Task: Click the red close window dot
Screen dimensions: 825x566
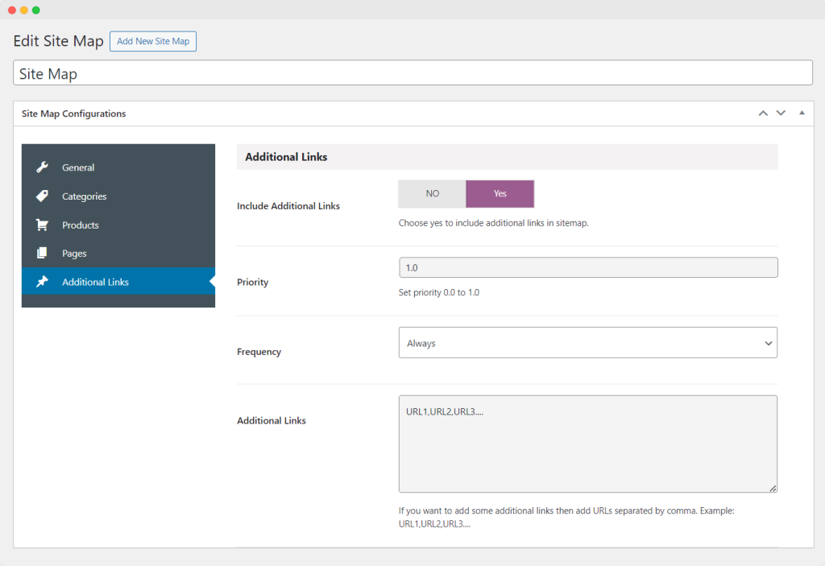Action: click(11, 10)
